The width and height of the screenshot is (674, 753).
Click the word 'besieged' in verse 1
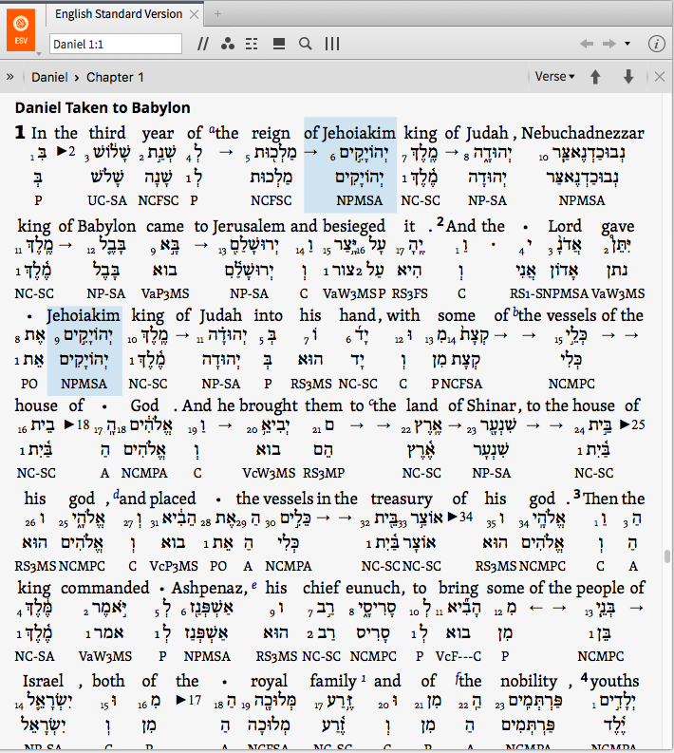point(354,226)
